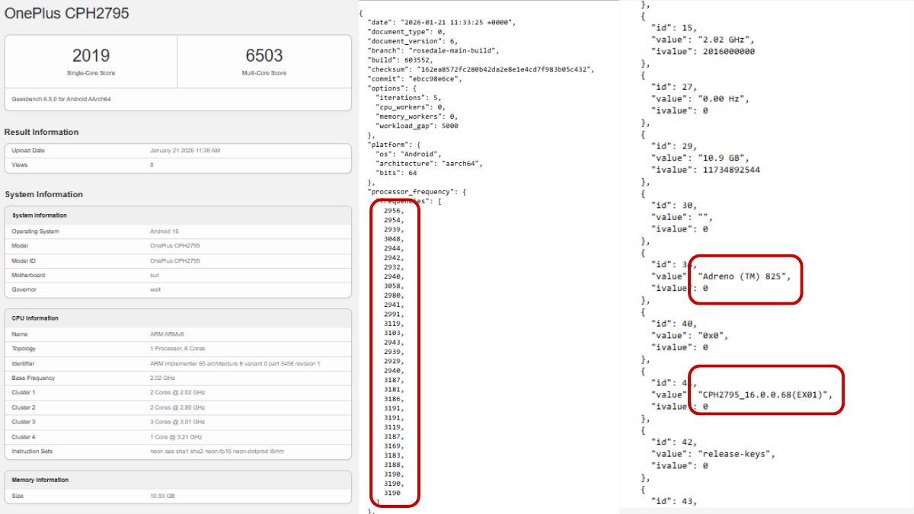Select the Governor row value walt
The height and width of the screenshot is (514, 914).
click(155, 289)
